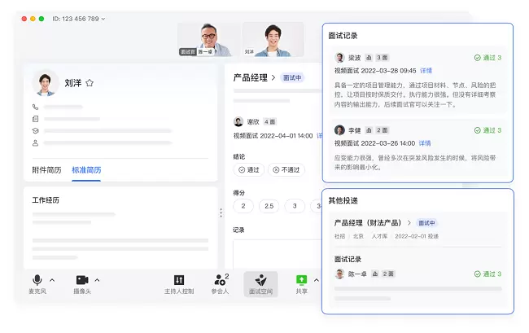Click the 摄像头 camera icon
The width and height of the screenshot is (529, 333).
pyautogui.click(x=82, y=279)
